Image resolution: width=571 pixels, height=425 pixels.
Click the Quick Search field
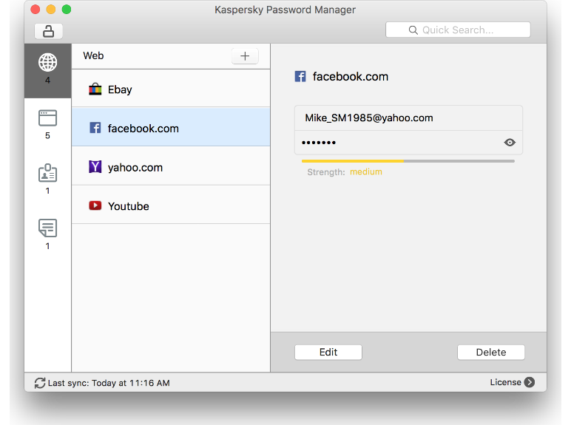click(458, 30)
